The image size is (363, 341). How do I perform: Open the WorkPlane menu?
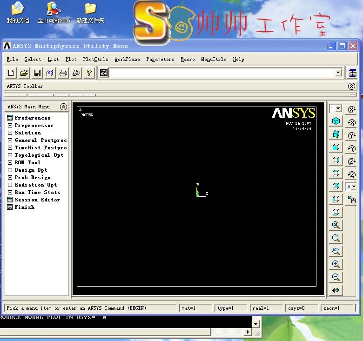(x=127, y=60)
